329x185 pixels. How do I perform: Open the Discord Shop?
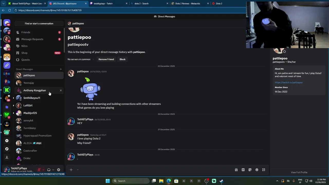tap(39, 53)
